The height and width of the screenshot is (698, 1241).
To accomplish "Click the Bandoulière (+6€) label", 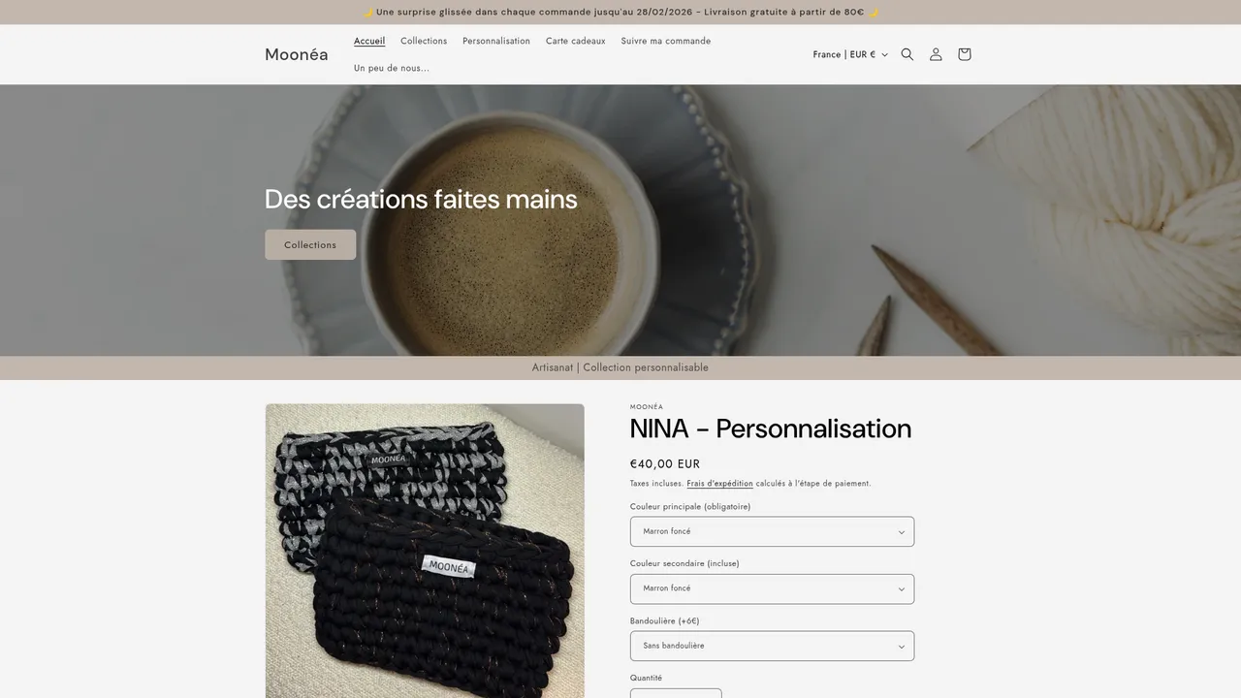I will [665, 620].
